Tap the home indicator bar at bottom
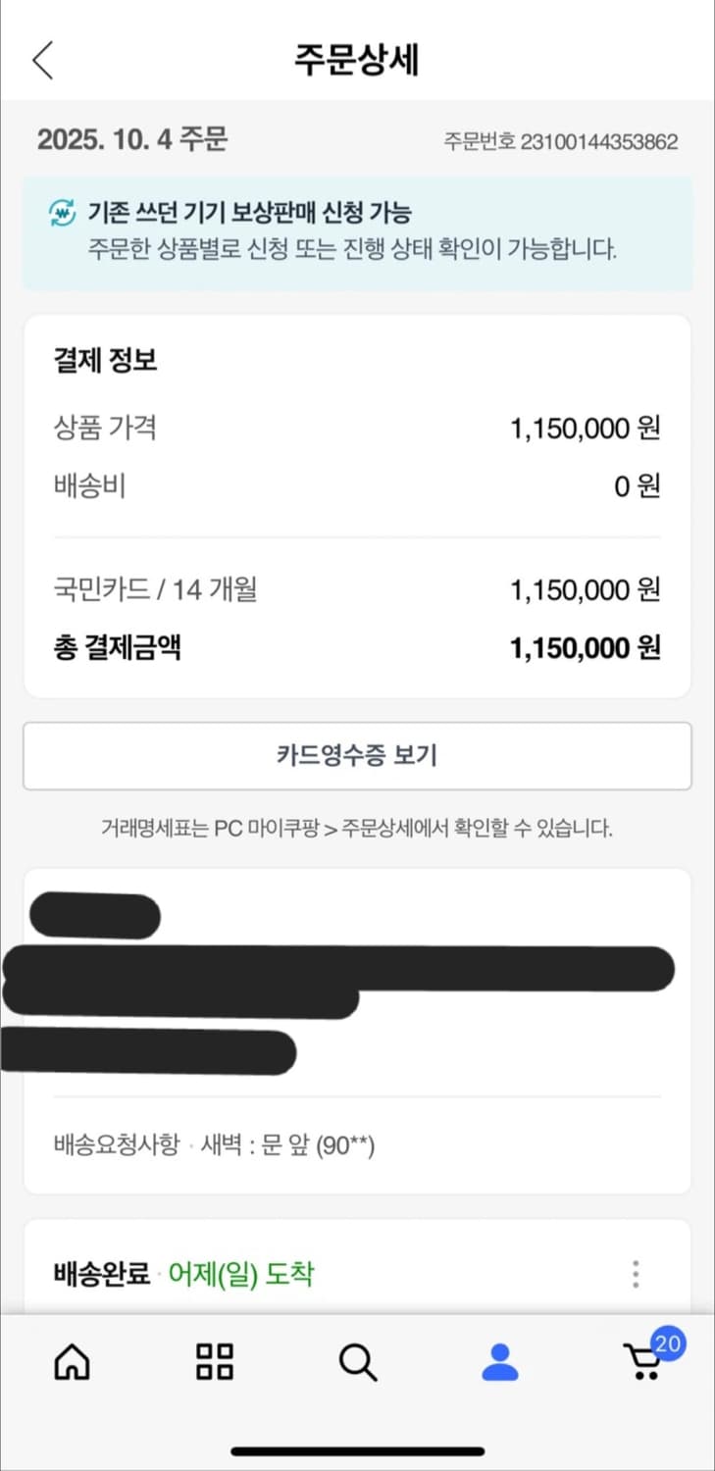Viewport: 715px width, 1471px height. (x=357, y=1450)
